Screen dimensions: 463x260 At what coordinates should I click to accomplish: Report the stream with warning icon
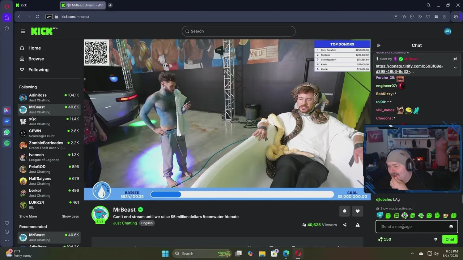(x=358, y=225)
